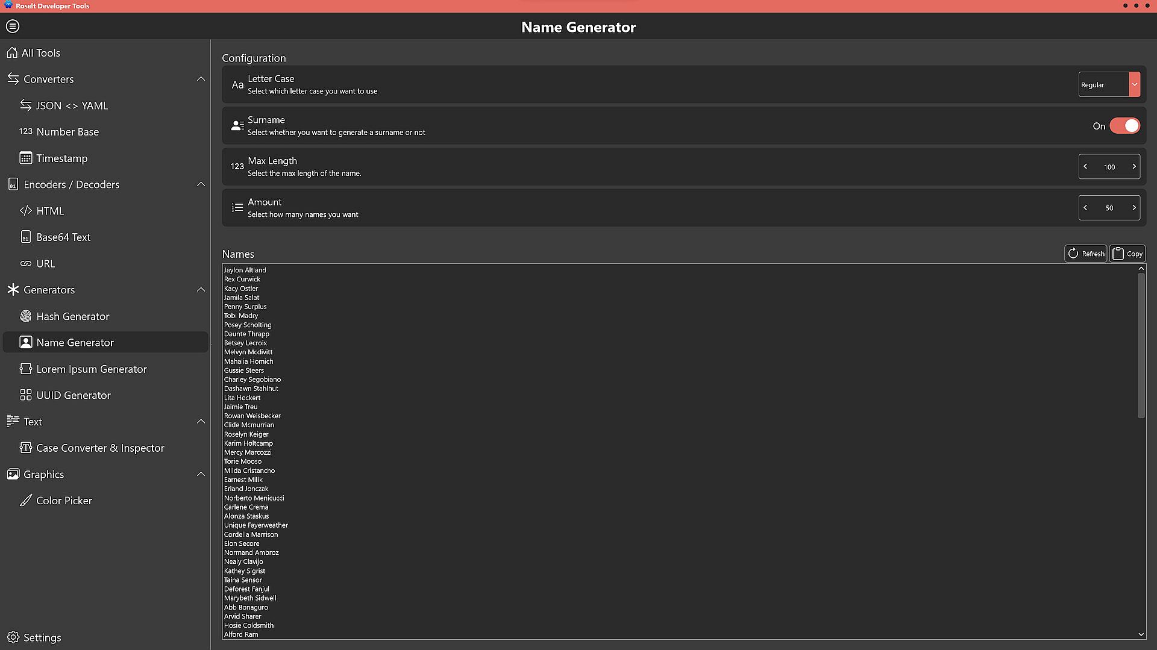The image size is (1157, 650).
Task: Decrease the Max Length value
Action: [1085, 167]
